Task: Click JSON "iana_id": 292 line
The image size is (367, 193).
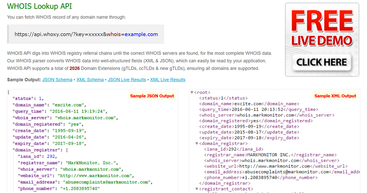Action: click(x=38, y=156)
